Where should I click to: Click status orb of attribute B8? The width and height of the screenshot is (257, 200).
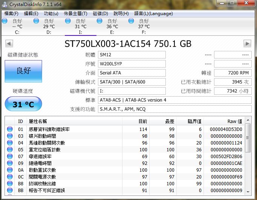tap(10, 184)
